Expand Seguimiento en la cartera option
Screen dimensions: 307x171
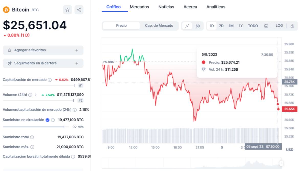(76, 63)
